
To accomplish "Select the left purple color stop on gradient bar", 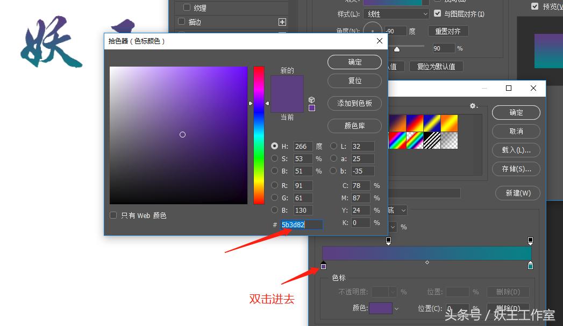I will 323,265.
